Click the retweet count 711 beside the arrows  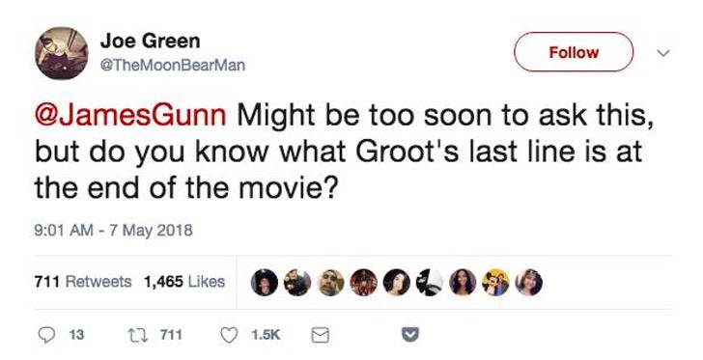coord(171,335)
